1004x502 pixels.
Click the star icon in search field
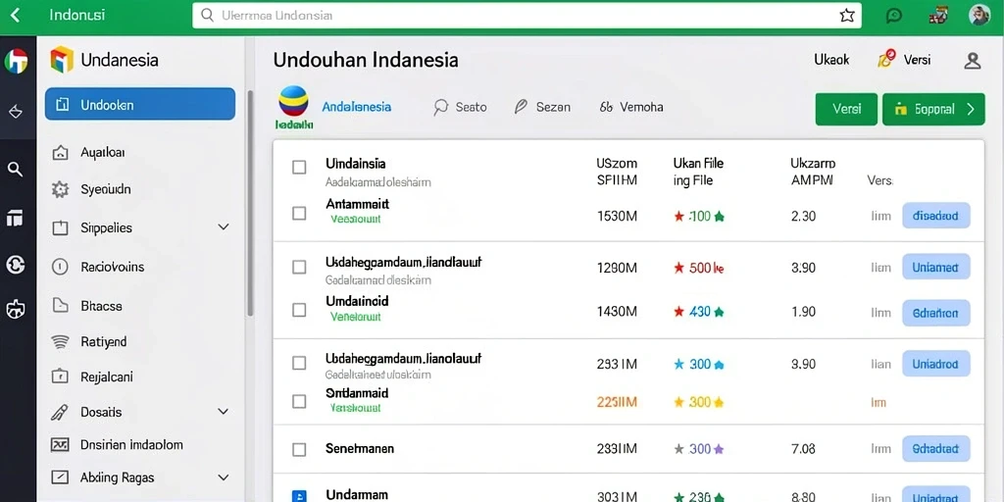(846, 16)
